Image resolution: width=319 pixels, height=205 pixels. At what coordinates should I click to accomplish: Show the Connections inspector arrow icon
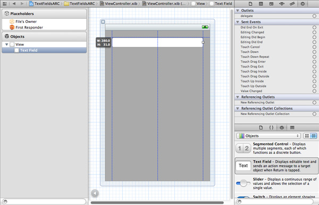point(303,4)
